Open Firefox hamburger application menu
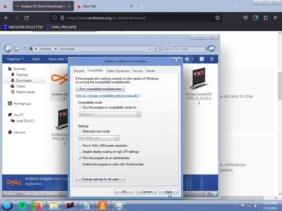This screenshot has width=282, height=211. click(x=275, y=18)
